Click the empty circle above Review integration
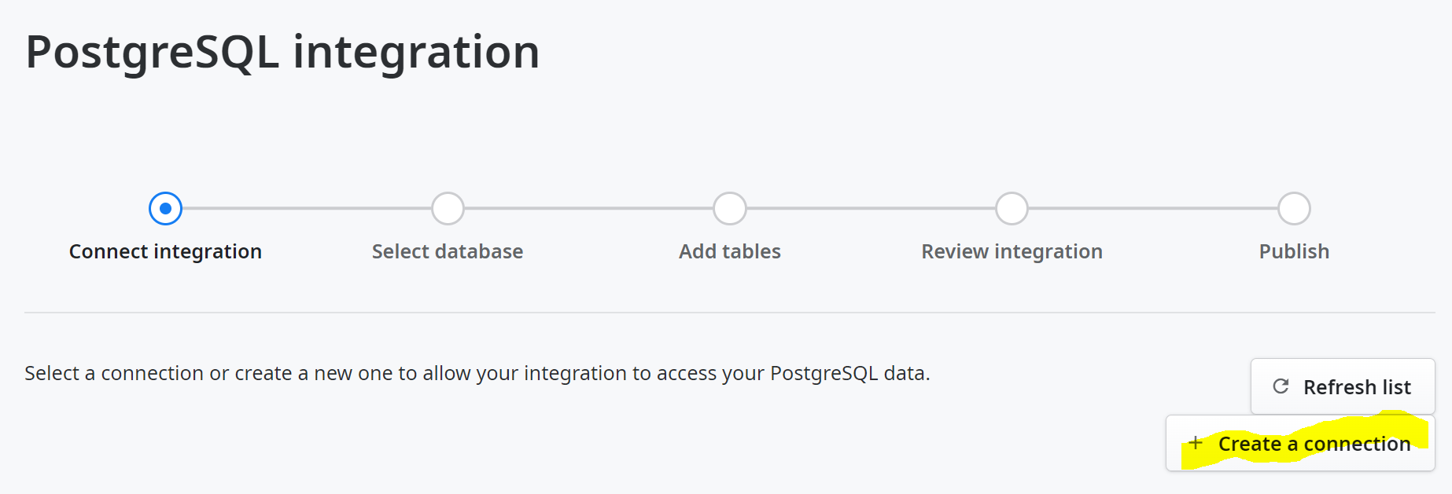This screenshot has width=1452, height=494. click(x=1012, y=208)
